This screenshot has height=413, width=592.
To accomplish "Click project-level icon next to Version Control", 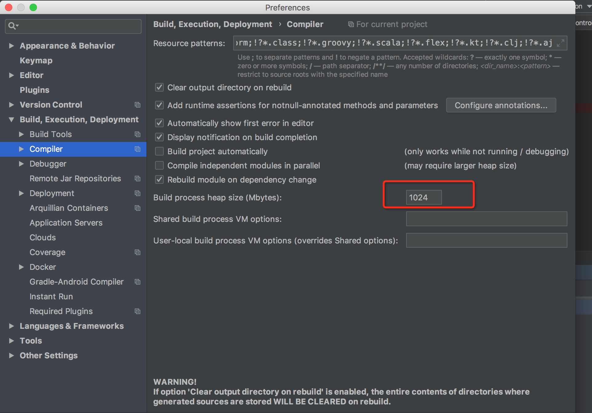I will 138,105.
